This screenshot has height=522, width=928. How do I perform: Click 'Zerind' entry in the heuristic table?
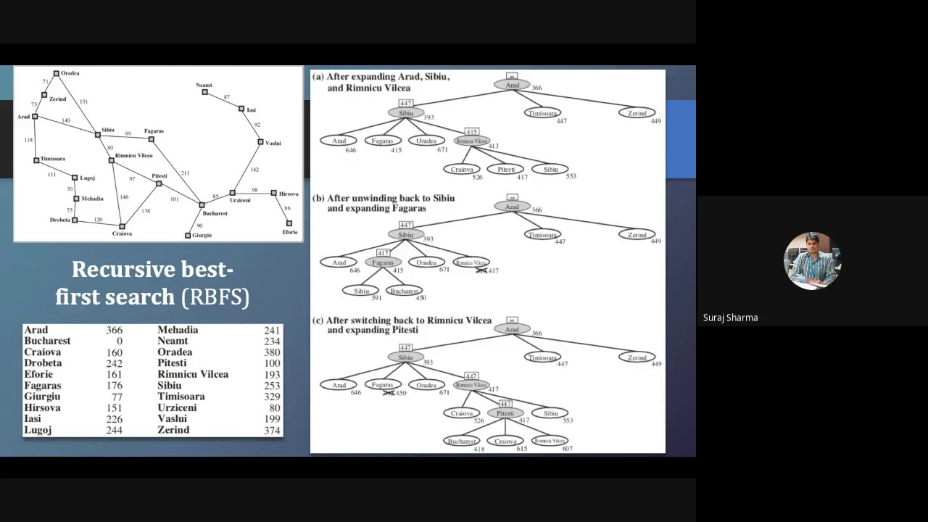[x=173, y=430]
